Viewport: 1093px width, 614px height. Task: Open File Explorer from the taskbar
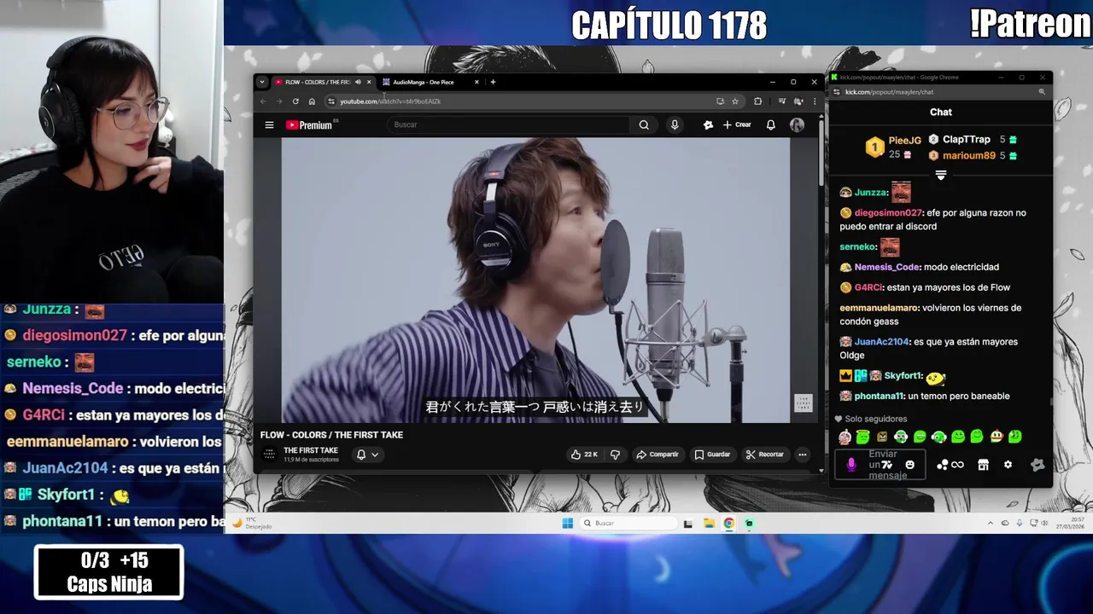click(709, 524)
